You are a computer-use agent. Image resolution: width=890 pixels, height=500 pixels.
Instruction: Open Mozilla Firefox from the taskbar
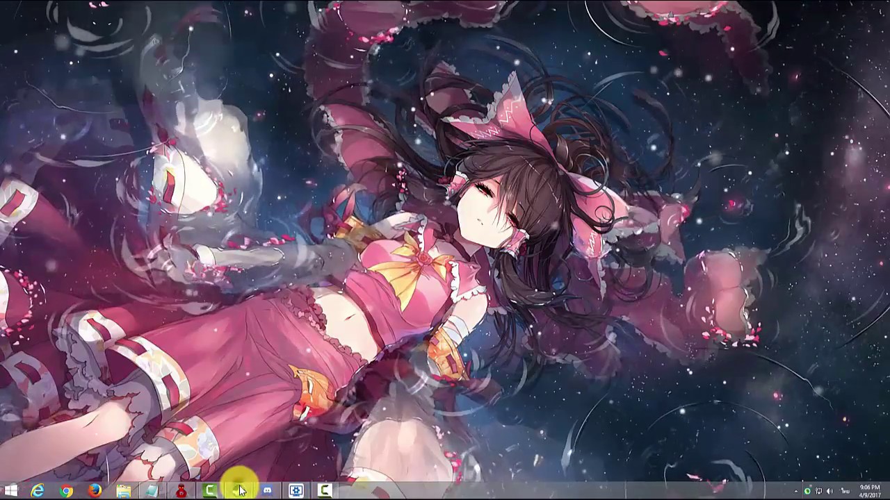(95, 491)
